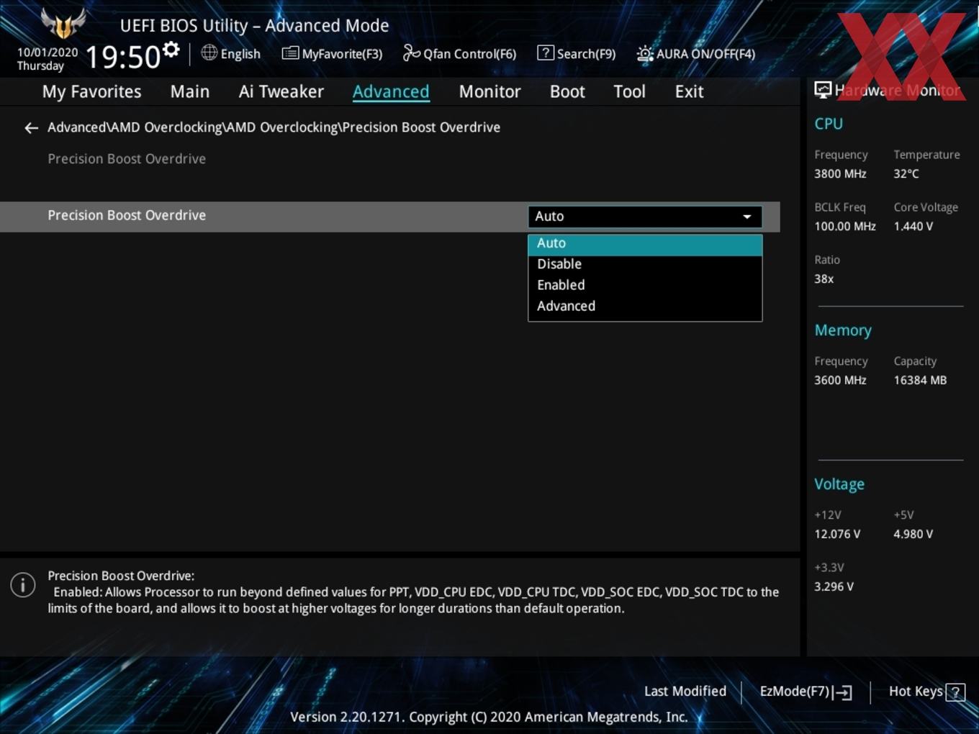
Task: Click +5V value 4.980 V
Action: pos(913,534)
